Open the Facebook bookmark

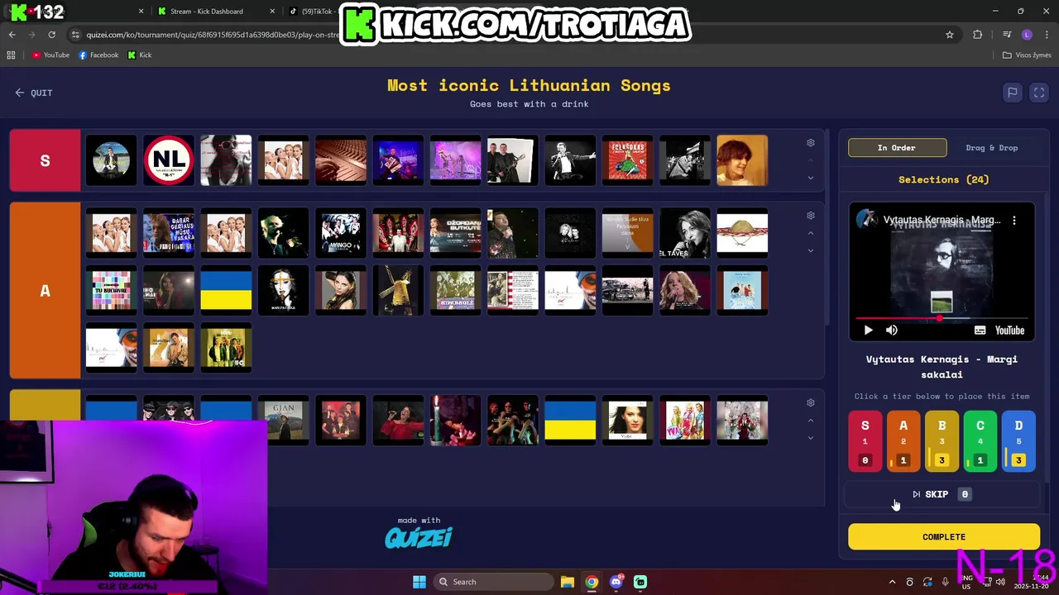click(x=98, y=55)
